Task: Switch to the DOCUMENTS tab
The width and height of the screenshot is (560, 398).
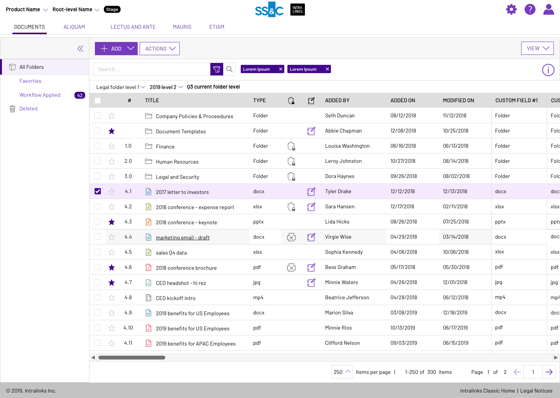Action: (x=30, y=27)
